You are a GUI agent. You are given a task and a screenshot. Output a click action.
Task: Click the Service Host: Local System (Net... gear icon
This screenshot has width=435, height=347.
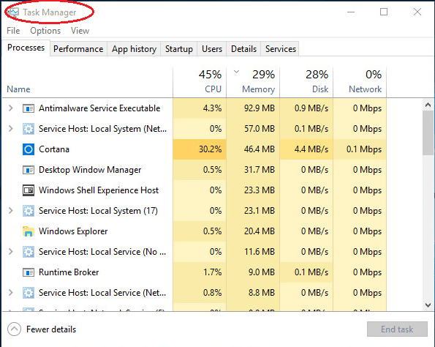click(x=29, y=129)
